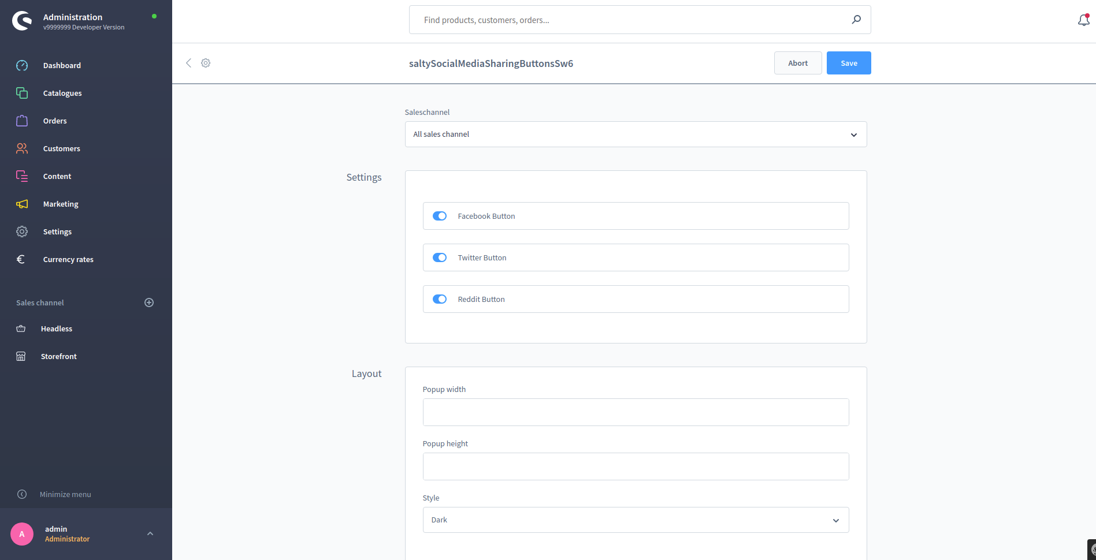Click the Minimize menu icon
The width and height of the screenshot is (1096, 560).
pos(22,494)
